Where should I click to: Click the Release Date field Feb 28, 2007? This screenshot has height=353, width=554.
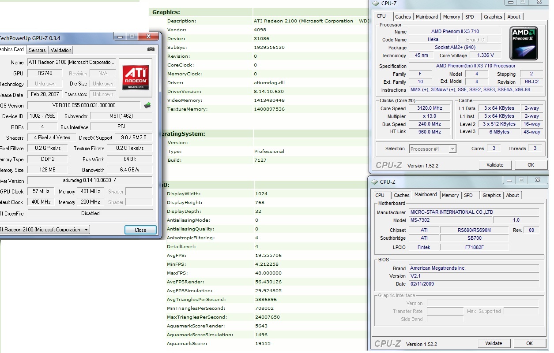45,94
